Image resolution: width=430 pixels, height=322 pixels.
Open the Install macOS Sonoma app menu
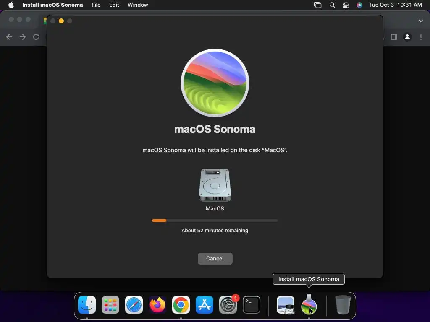[x=52, y=5]
